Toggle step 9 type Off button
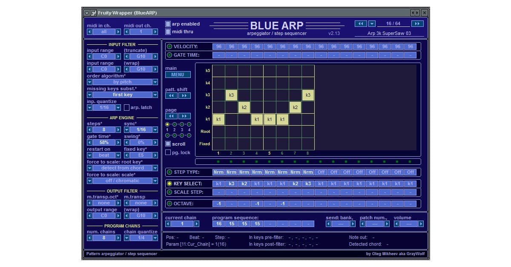This screenshot has width=511, height=267. pyautogui.click(x=321, y=172)
